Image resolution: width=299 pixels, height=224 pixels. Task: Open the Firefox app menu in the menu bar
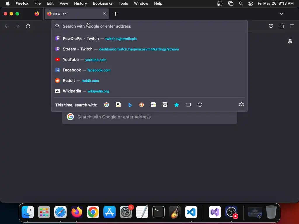[22, 3]
